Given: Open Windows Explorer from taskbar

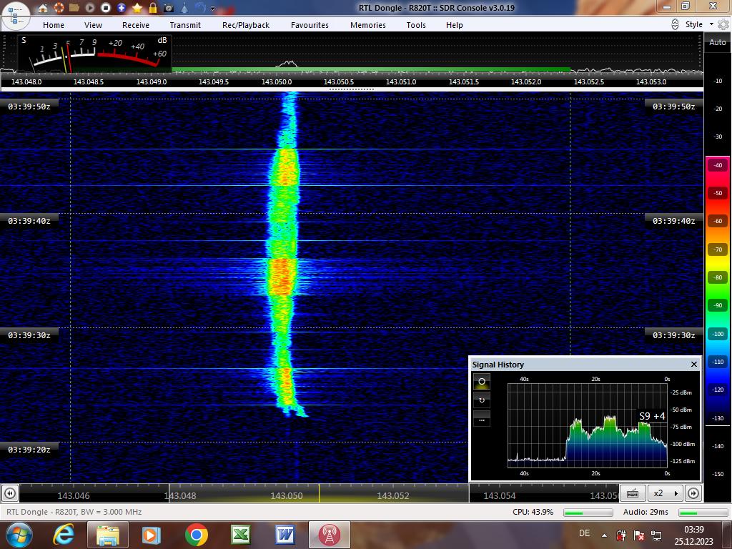Looking at the screenshot, I should pyautogui.click(x=108, y=535).
